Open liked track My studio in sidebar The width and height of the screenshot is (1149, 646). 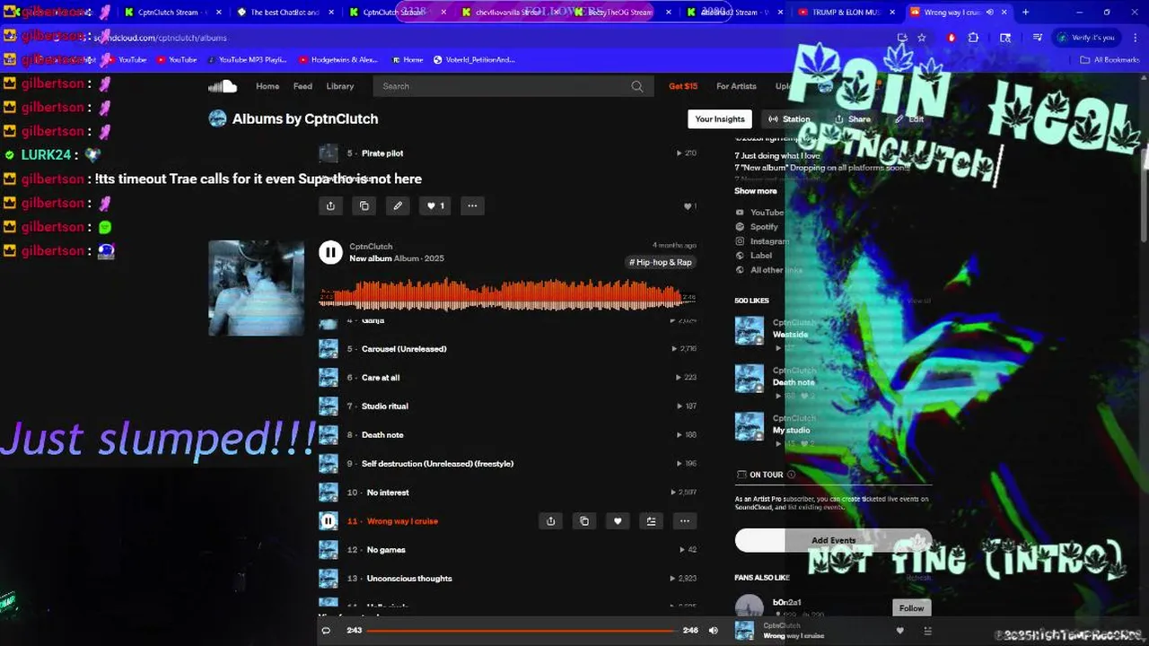[791, 431]
